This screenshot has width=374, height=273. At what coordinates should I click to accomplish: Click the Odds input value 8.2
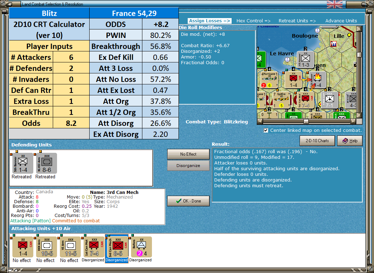tap(71, 123)
